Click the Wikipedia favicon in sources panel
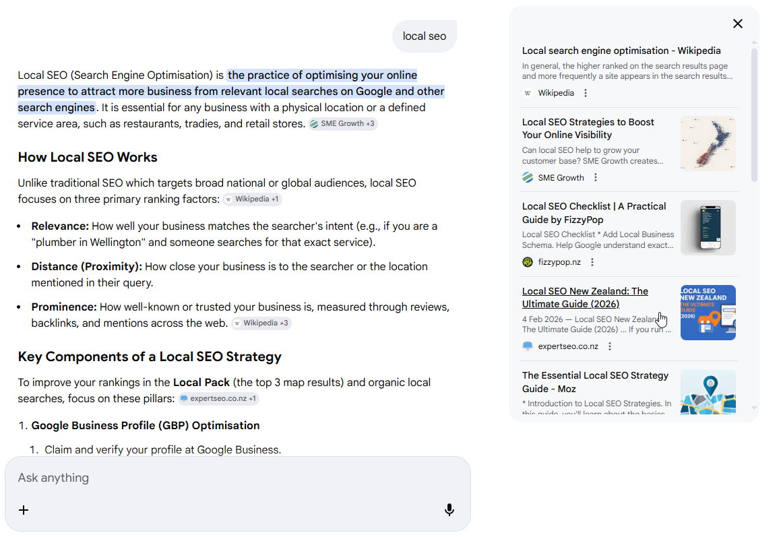The image size is (781, 537). pos(528,93)
